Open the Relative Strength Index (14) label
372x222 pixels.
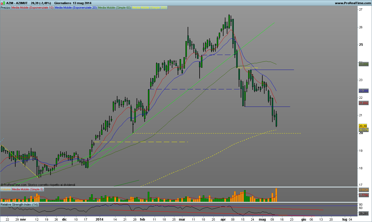19,205
